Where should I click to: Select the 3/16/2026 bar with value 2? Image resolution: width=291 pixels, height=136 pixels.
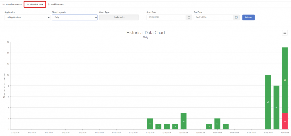pos(150,124)
